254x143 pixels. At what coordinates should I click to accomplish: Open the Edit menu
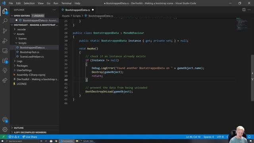point(18,3)
